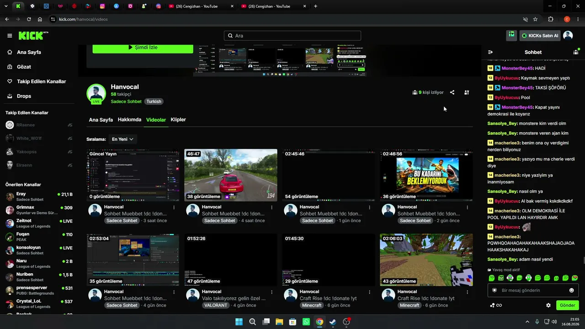Open File Explorer from the taskbar

279,322
